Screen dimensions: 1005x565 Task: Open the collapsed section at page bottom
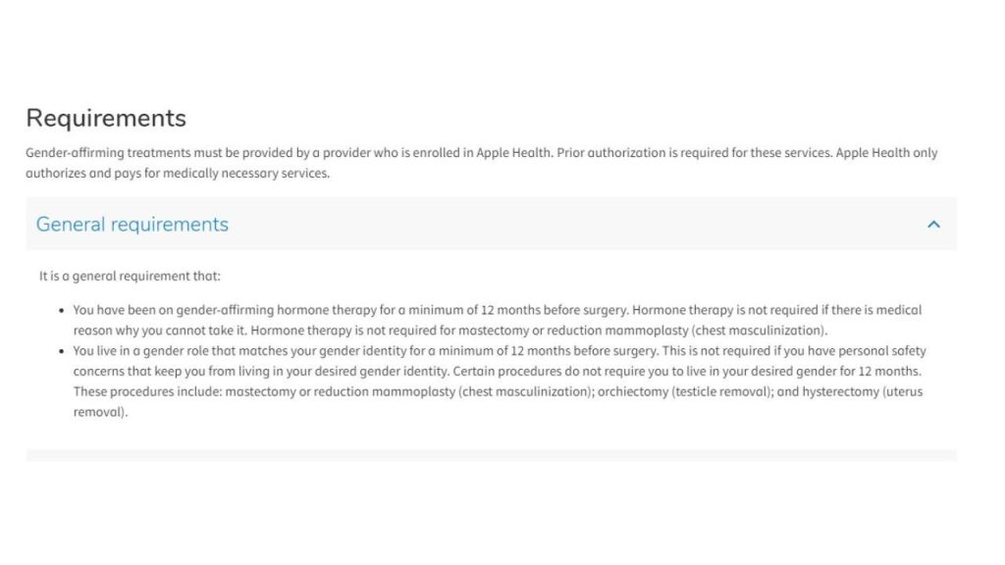click(x=491, y=453)
